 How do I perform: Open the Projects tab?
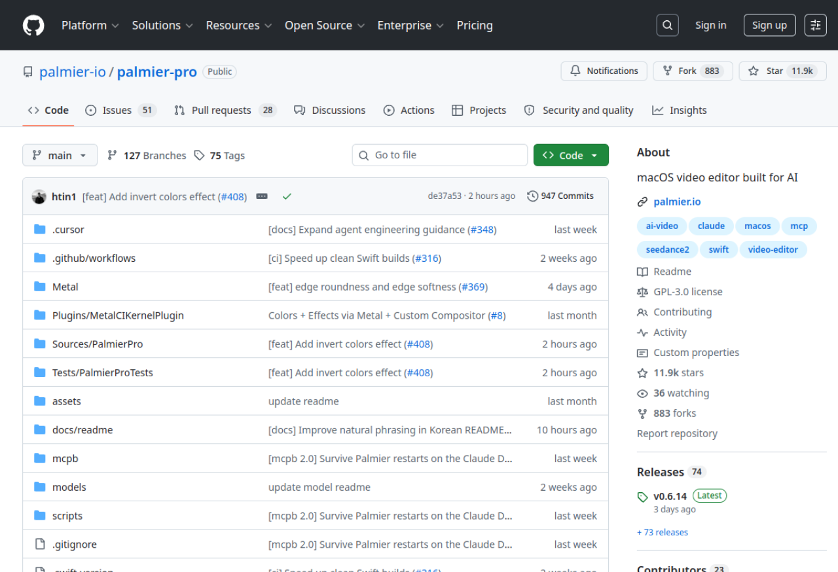click(479, 110)
